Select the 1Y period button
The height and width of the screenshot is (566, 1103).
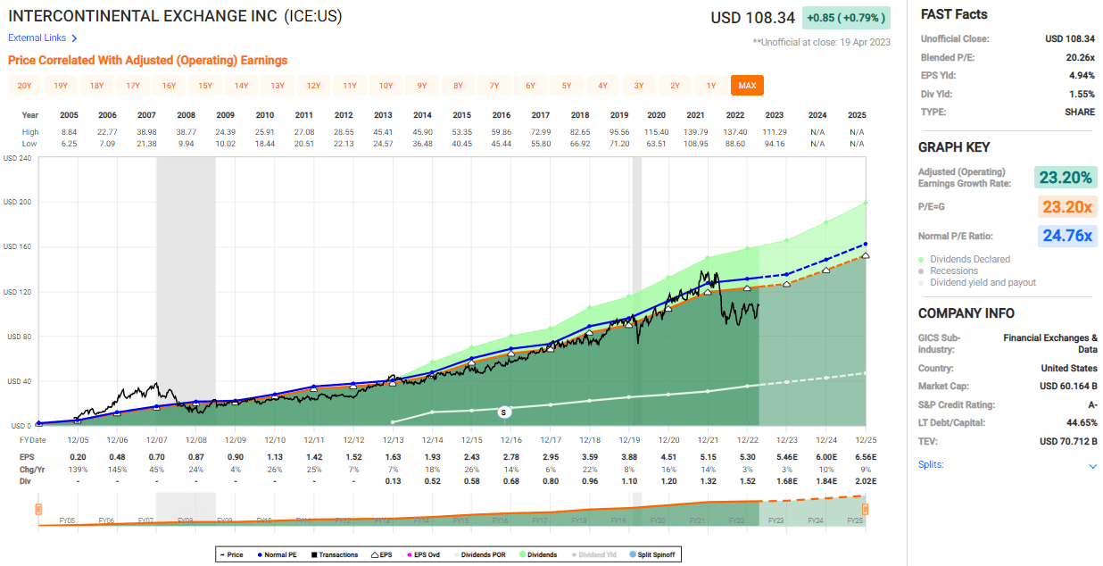[710, 85]
